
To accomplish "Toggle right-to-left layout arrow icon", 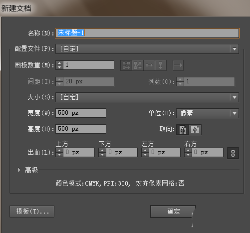I will [178, 65].
